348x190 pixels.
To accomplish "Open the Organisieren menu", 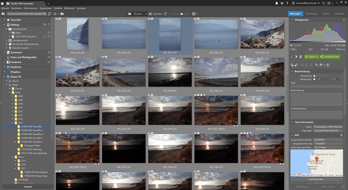I will tap(46, 8).
